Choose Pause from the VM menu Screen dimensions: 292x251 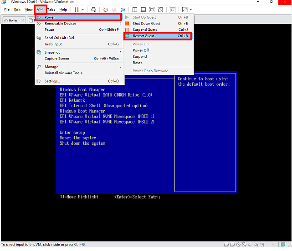point(79,30)
